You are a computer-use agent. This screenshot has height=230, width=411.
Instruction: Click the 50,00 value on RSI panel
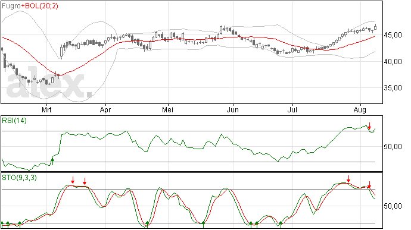coord(393,147)
